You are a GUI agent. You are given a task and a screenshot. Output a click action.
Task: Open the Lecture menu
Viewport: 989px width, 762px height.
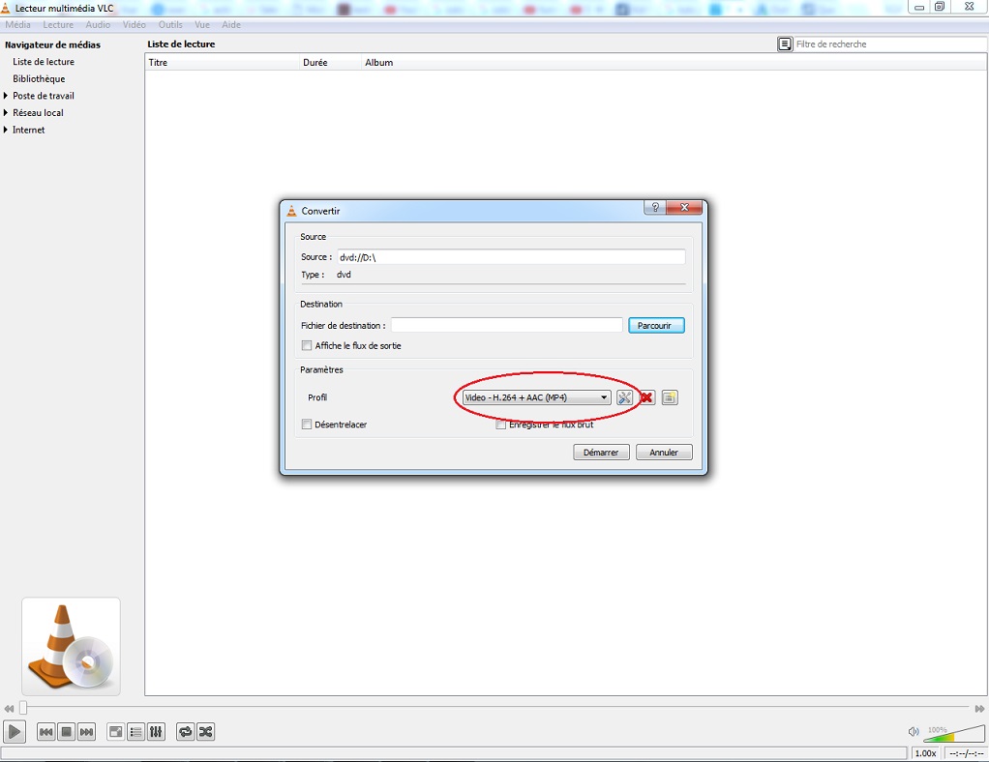point(58,24)
